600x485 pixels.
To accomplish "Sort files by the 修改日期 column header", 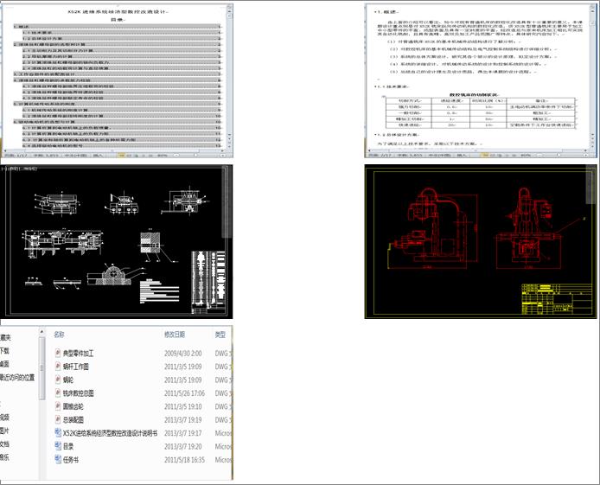I will coord(175,335).
